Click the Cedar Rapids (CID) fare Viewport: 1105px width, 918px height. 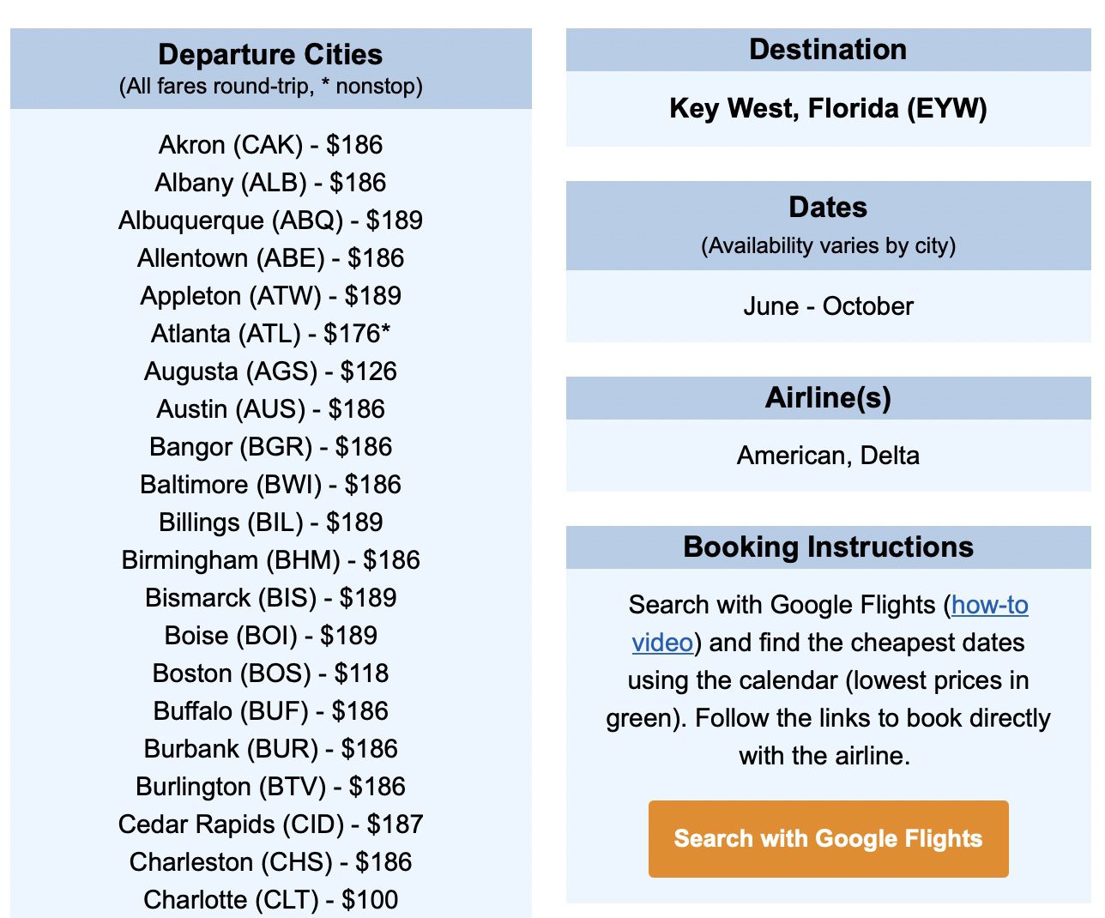point(271,824)
